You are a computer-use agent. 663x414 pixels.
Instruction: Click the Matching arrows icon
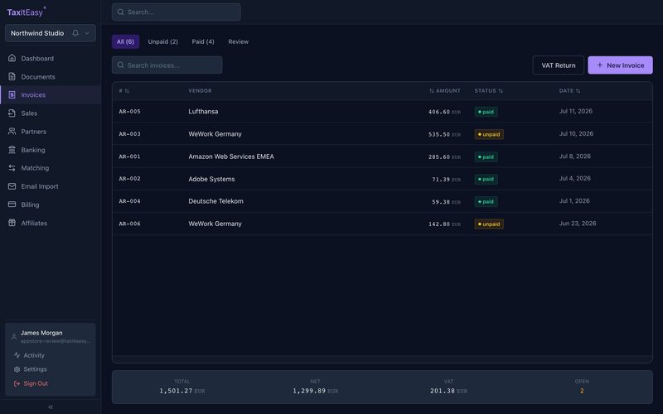(x=12, y=168)
